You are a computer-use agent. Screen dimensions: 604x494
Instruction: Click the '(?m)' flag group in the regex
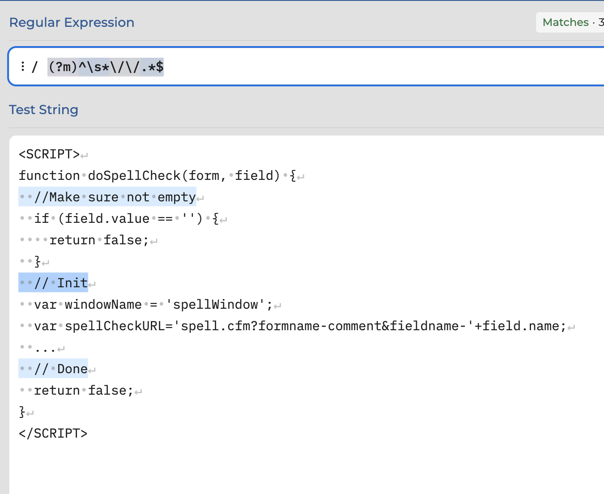click(x=63, y=67)
